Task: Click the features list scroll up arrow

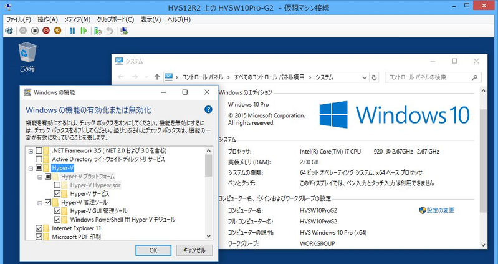Action: tap(208, 151)
